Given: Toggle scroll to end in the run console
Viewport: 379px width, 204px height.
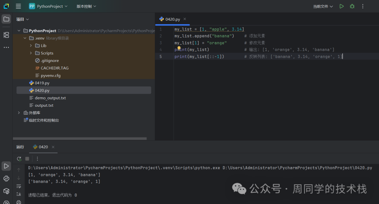Looking at the screenshot, I should coord(19,194).
